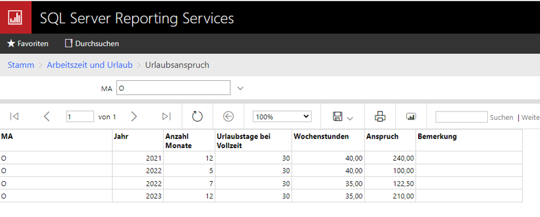Click the Power BI pin icon
This screenshot has width=540, height=217.
click(x=411, y=116)
